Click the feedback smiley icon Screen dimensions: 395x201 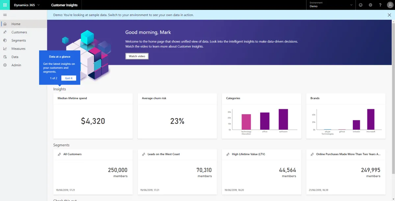coord(361,5)
